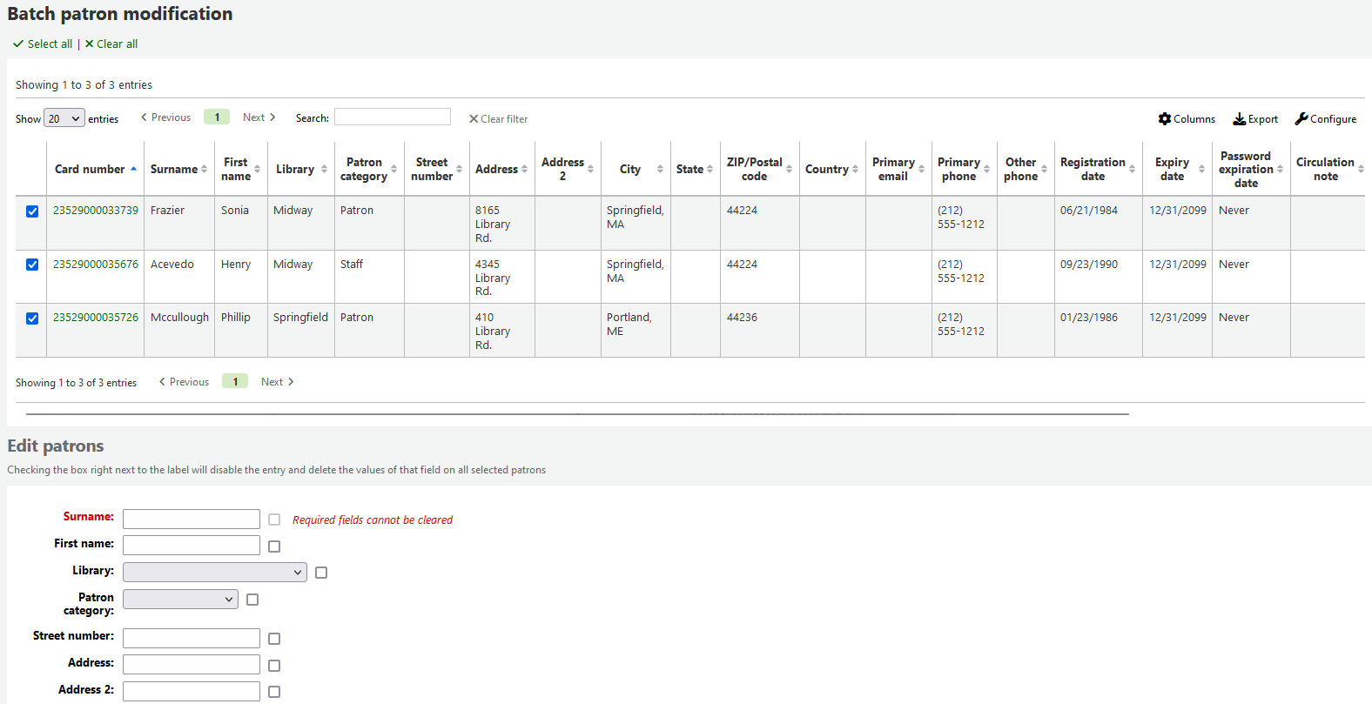Open patron card number 23529000035726
This screenshot has height=704, width=1372.
(x=96, y=318)
